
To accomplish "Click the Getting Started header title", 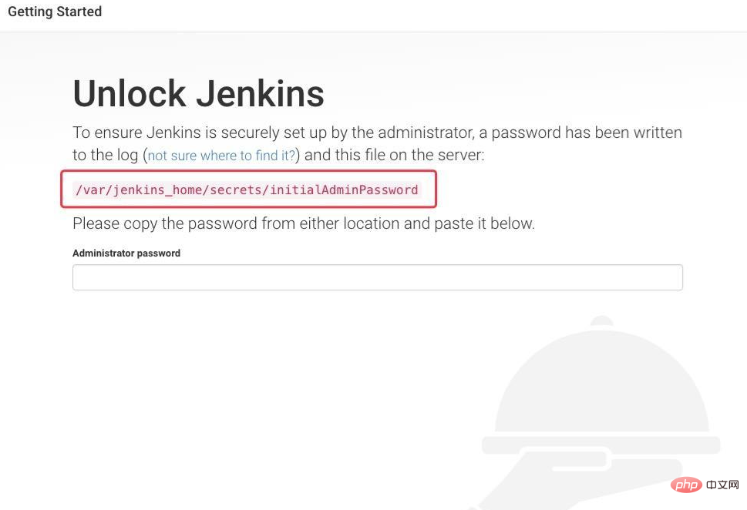I will coord(55,12).
